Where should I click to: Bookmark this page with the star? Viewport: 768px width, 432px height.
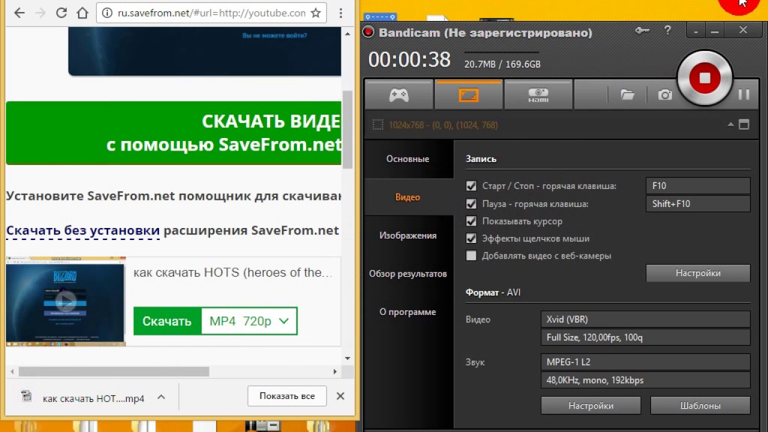click(316, 13)
